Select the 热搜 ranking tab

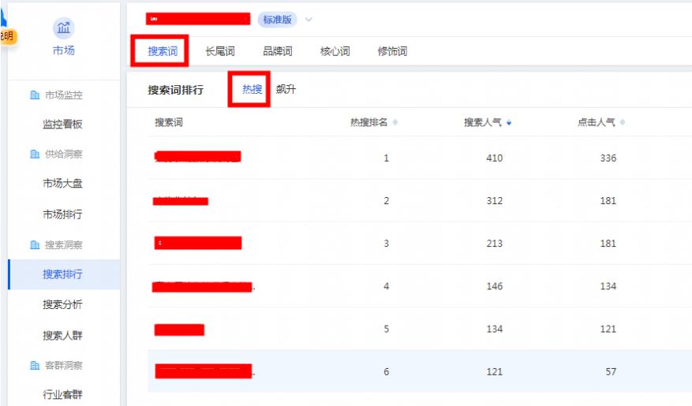tap(252, 89)
